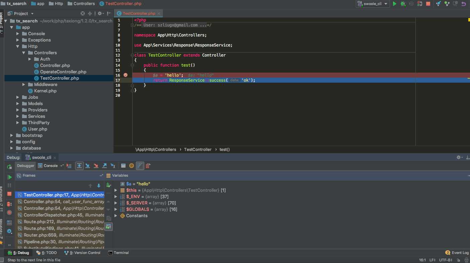
Task: Open the swoole_cli run configuration dropdown
Action: tap(373, 4)
